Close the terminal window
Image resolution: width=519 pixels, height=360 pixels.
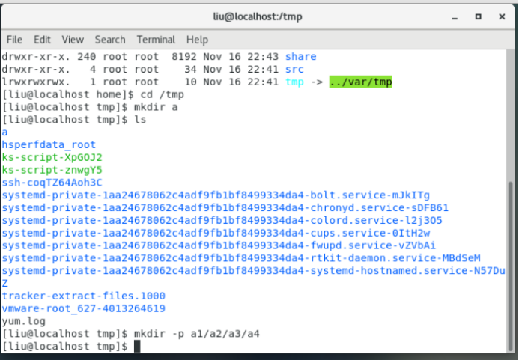[502, 16]
